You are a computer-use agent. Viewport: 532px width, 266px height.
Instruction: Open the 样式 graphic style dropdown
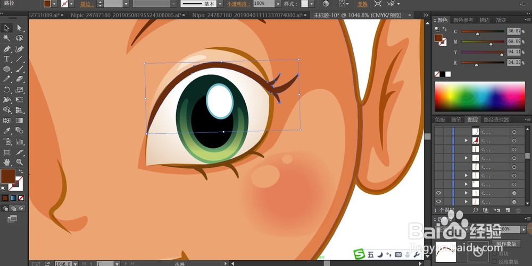(311, 4)
